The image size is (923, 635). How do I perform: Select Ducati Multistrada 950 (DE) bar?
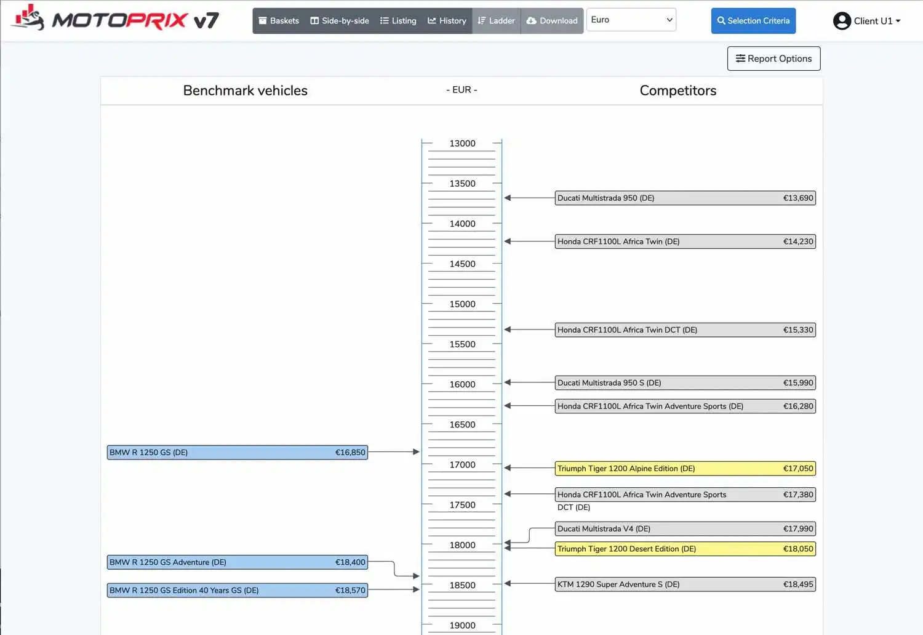[x=685, y=198]
